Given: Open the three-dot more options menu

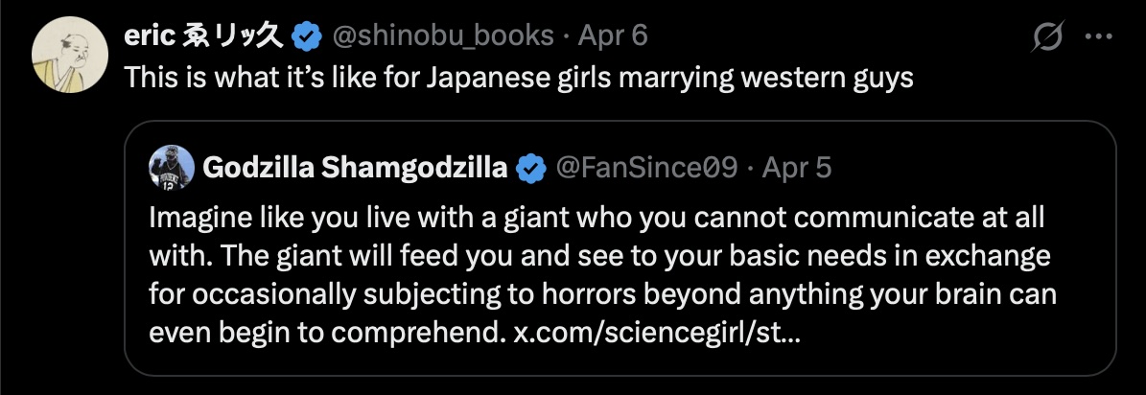Looking at the screenshot, I should tap(1098, 35).
